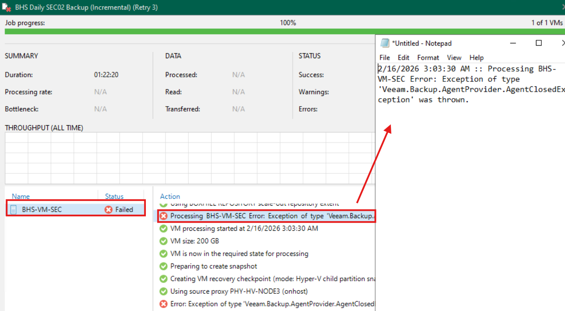Click the job window title text
Viewport: 565px width, 311px height.
click(x=86, y=7)
